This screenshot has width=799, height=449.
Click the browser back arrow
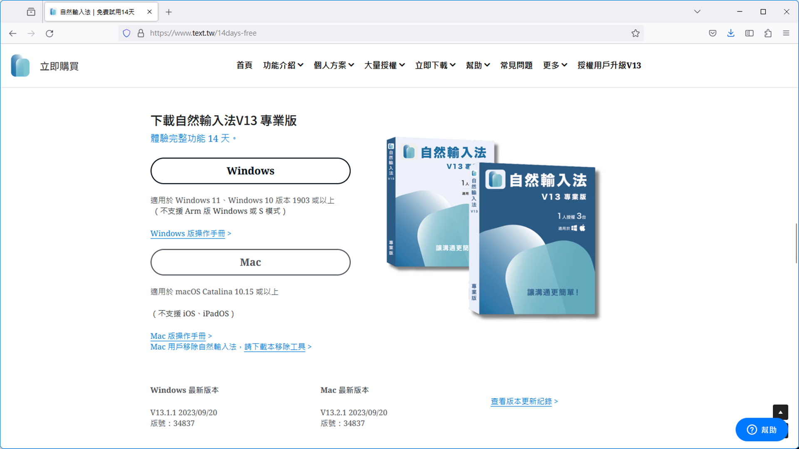pos(12,33)
